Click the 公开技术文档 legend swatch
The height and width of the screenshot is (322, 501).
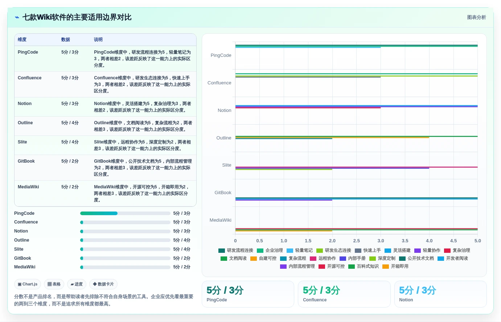coord(402,258)
